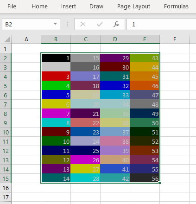Click the cyan cell numbered 28
Image resolution: width=196 pixels, height=204 pixels.
pyautogui.click(x=85, y=178)
